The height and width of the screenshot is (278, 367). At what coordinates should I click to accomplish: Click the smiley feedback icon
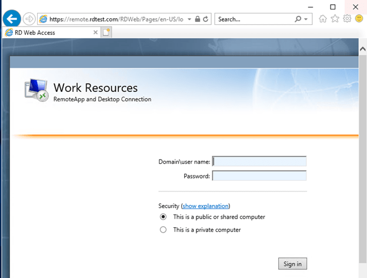coord(358,19)
